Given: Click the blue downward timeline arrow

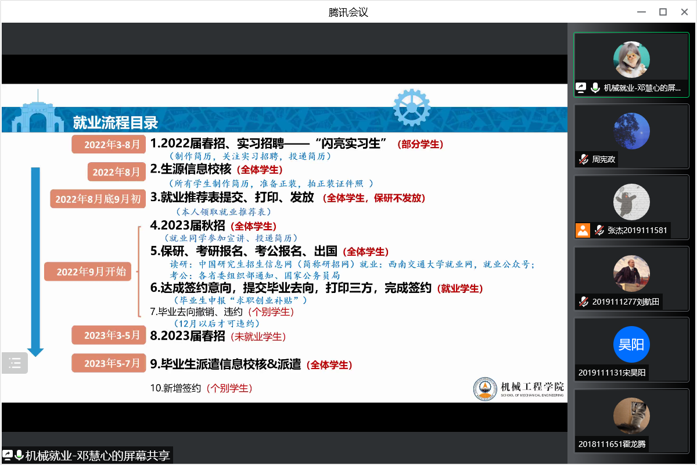Looking at the screenshot, I should [x=35, y=262].
